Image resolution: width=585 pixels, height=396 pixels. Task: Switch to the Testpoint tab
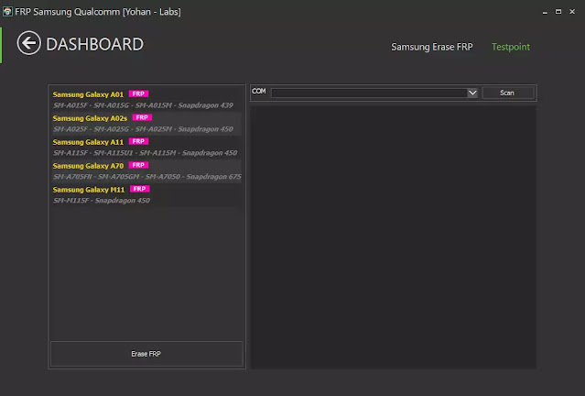510,47
